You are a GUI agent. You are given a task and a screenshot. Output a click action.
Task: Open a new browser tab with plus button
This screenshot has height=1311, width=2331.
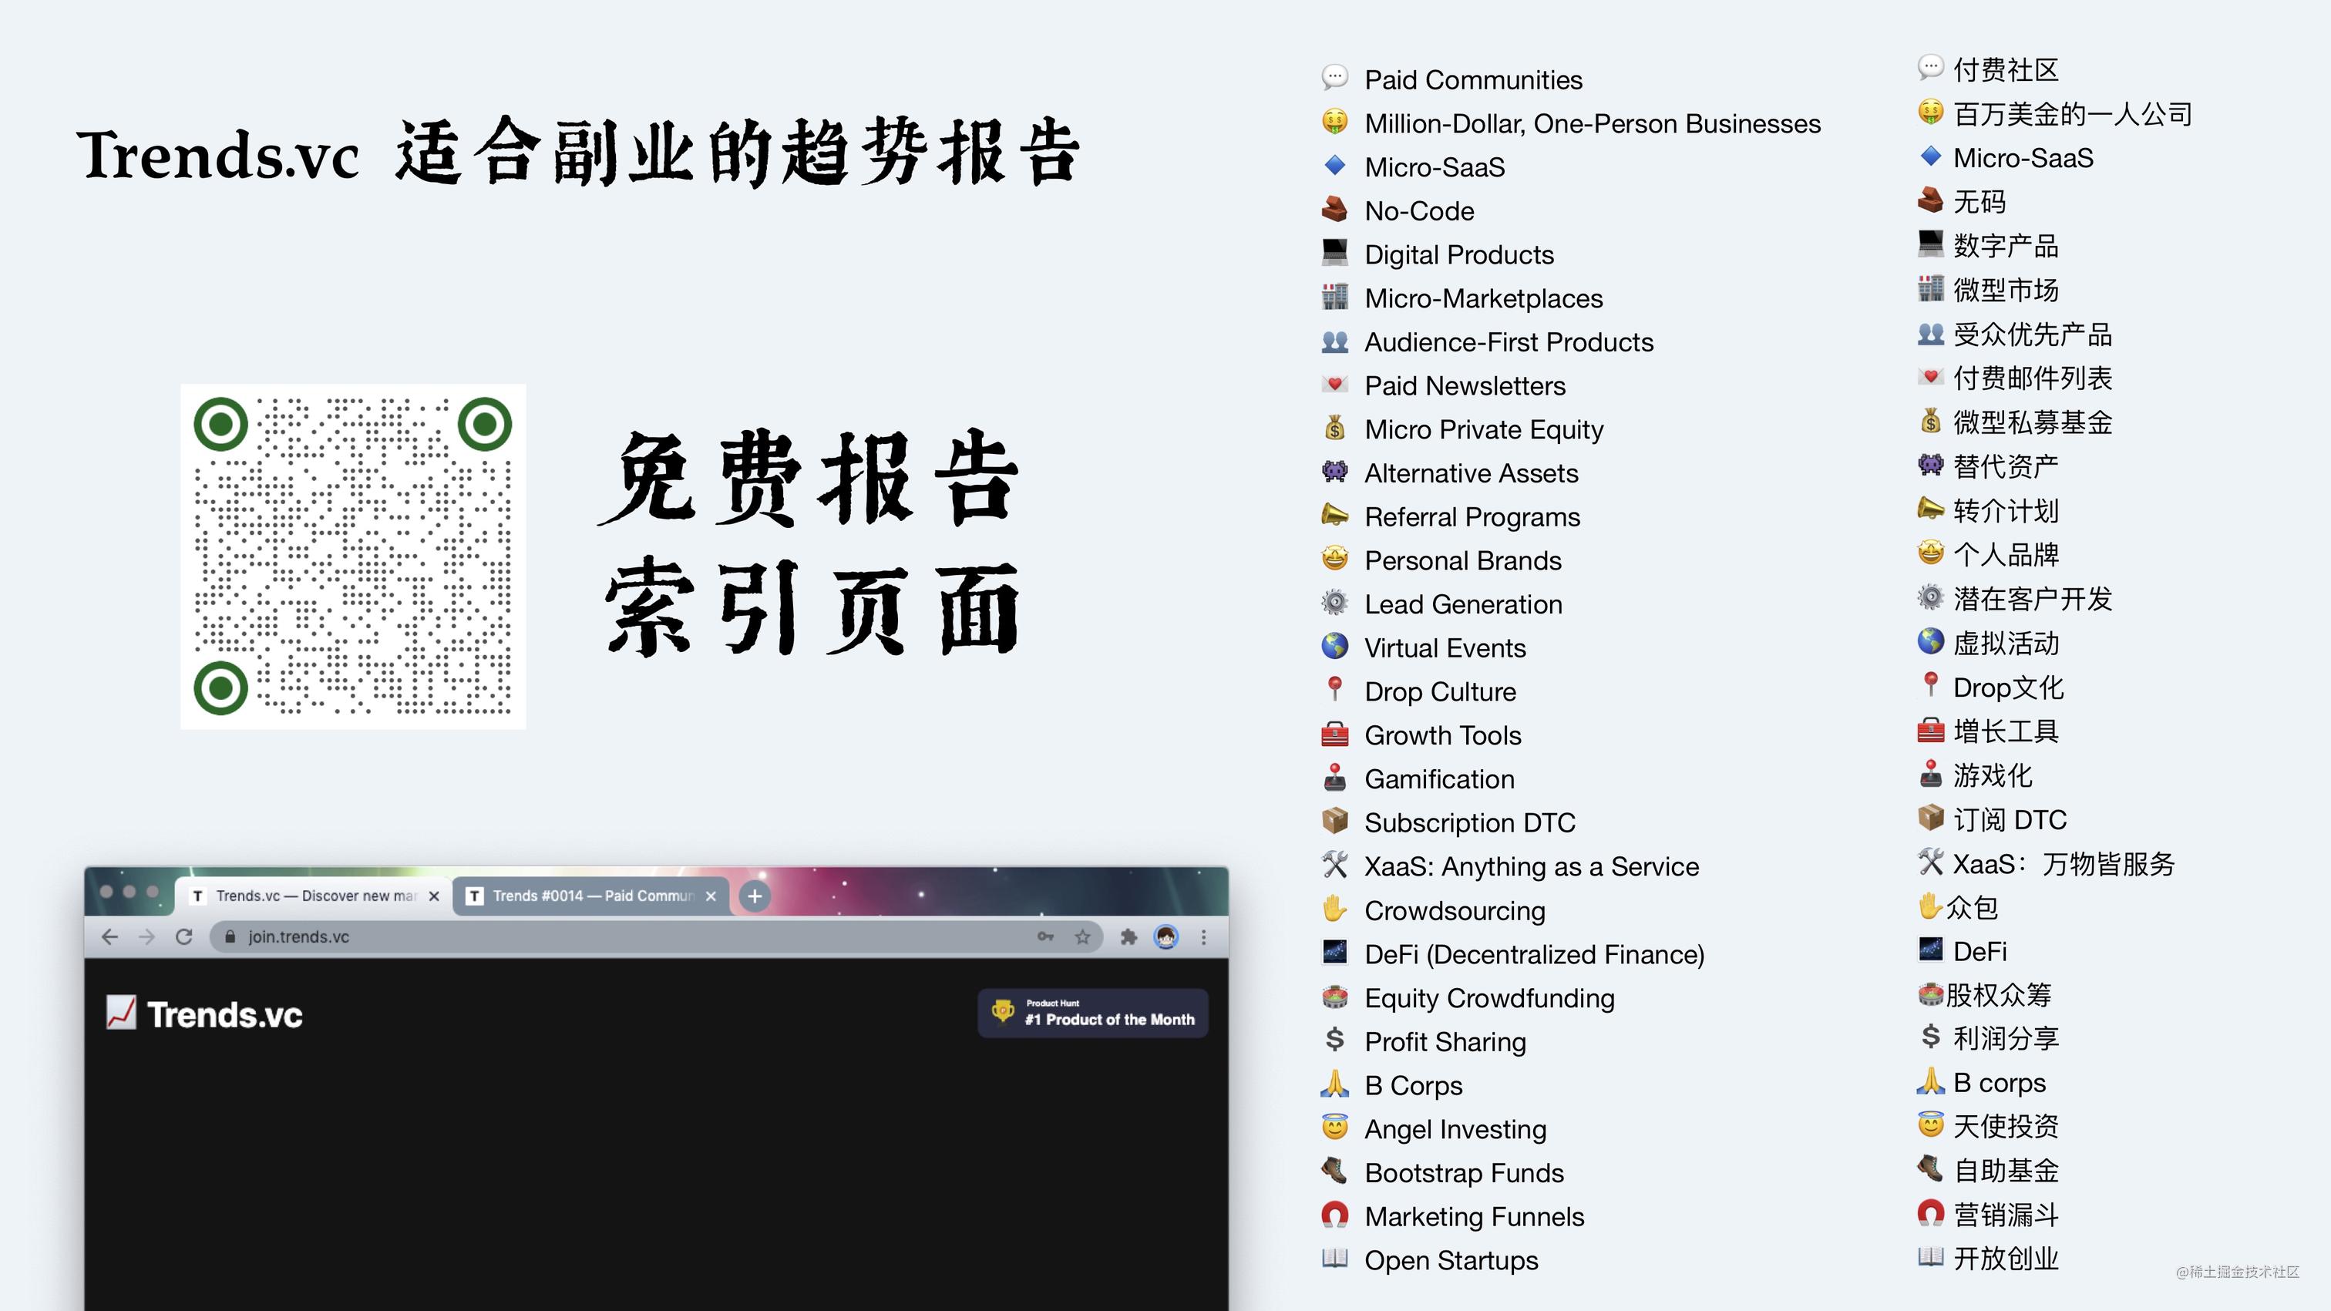point(755,896)
